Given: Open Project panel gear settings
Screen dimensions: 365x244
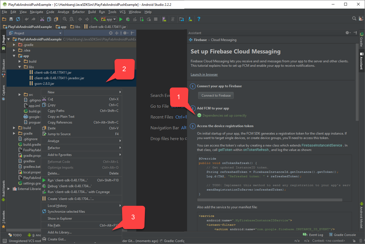Looking at the screenshot, I should [125, 33].
